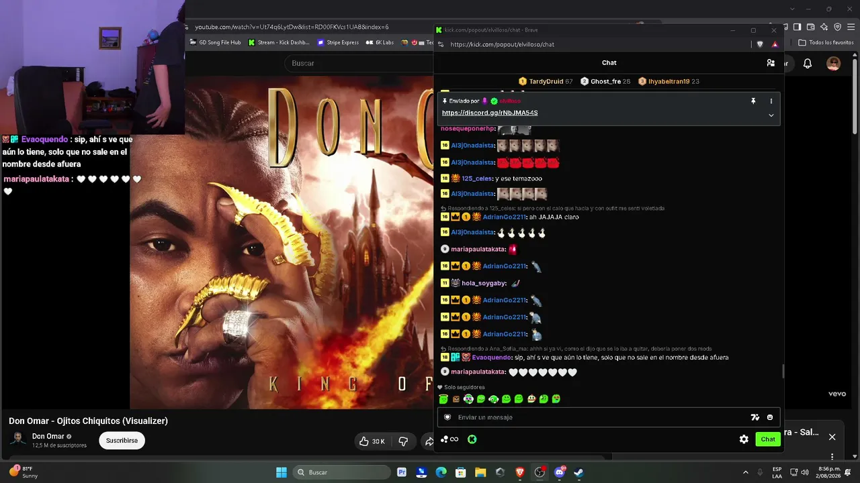Open File Explorer from taskbar
860x483 pixels.
tap(480, 472)
